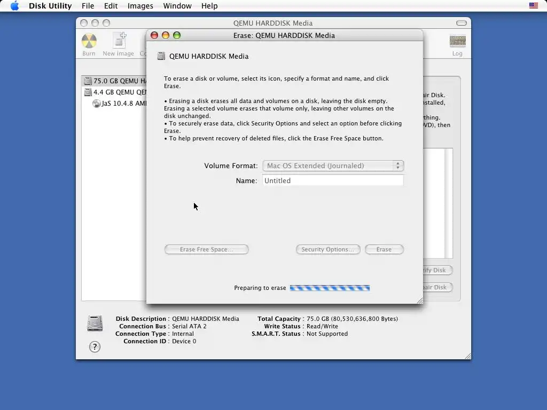Close the Erase dialog with red button
The height and width of the screenshot is (410, 547).
(x=154, y=35)
